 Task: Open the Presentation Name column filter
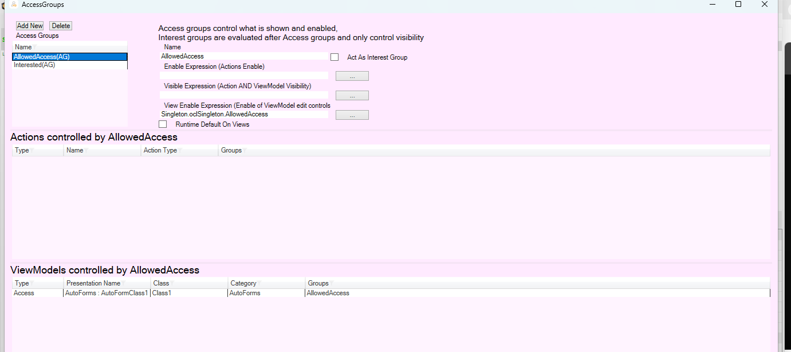(x=123, y=283)
